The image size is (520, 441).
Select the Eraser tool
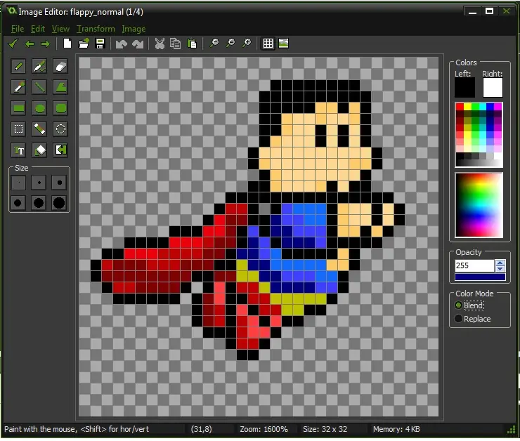[60, 66]
